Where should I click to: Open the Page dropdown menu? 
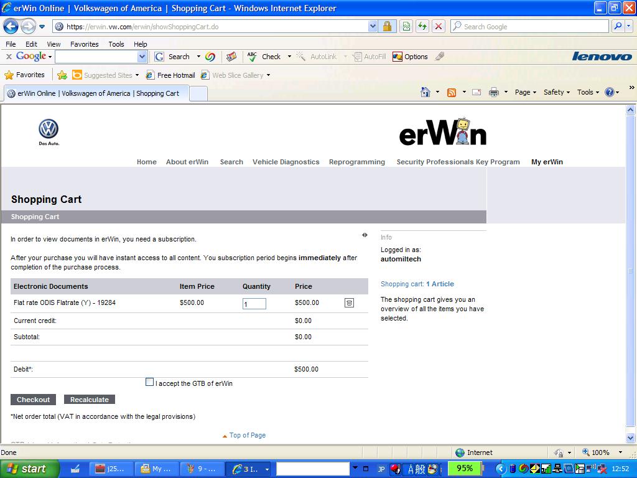(x=526, y=92)
